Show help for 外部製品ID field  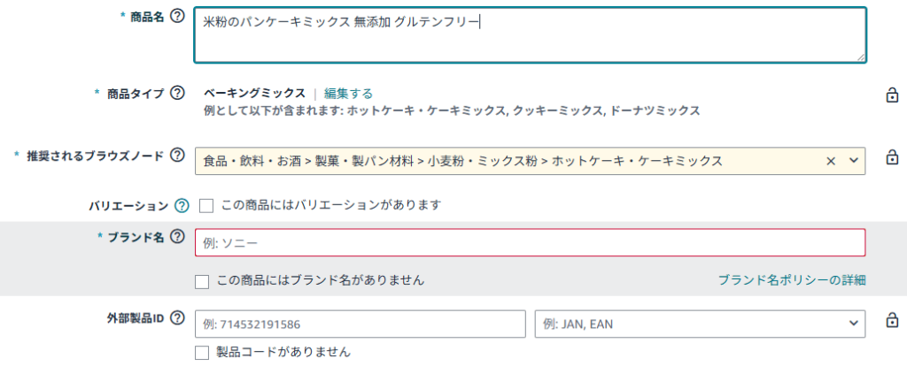(x=178, y=317)
